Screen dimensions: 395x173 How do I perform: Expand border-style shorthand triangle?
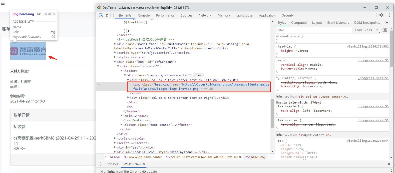point(306,68)
